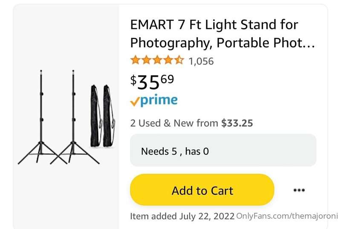Image resolution: width=341 pixels, height=229 pixels.
Task: Click the orange prime checkmark
Action: (135, 101)
